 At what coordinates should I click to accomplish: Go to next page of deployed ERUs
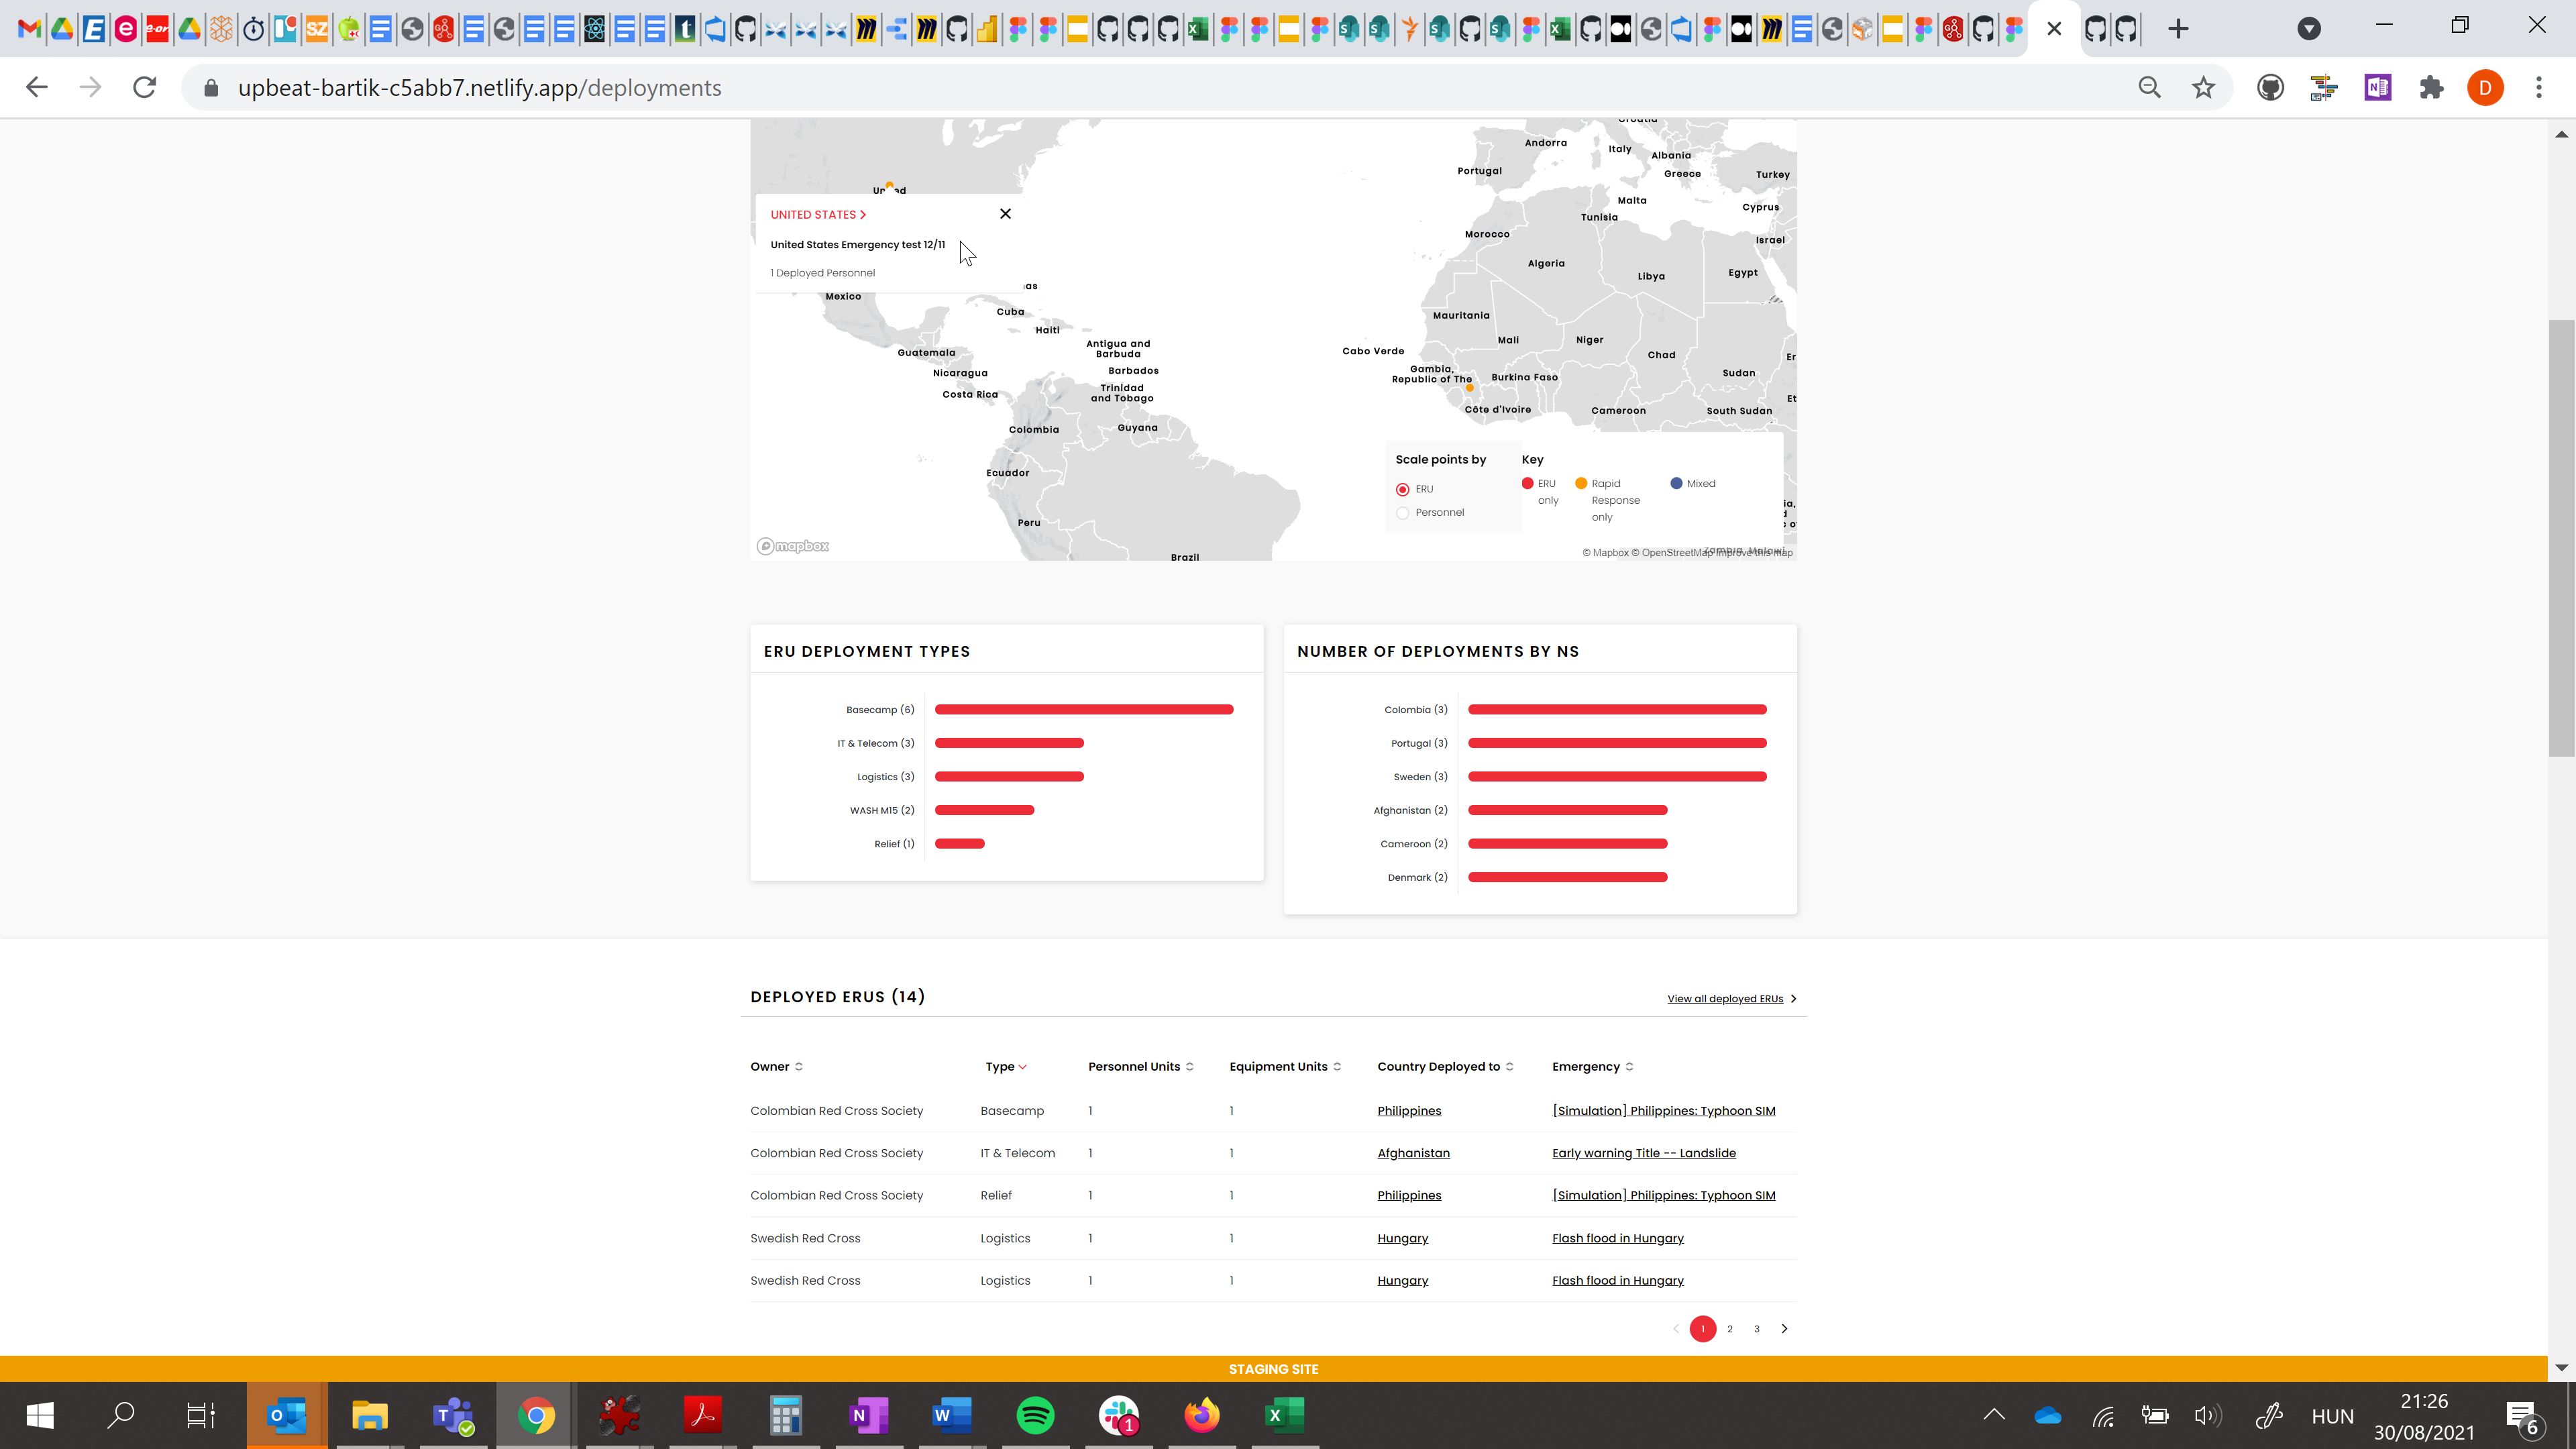click(x=1784, y=1329)
